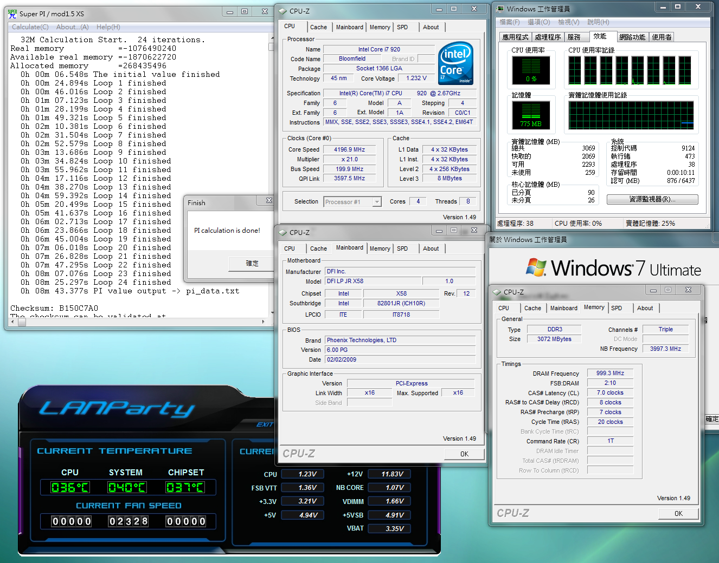The image size is (719, 563).
Task: Click the Bus Speed value 199.9 MHz
Action: [x=350, y=169]
